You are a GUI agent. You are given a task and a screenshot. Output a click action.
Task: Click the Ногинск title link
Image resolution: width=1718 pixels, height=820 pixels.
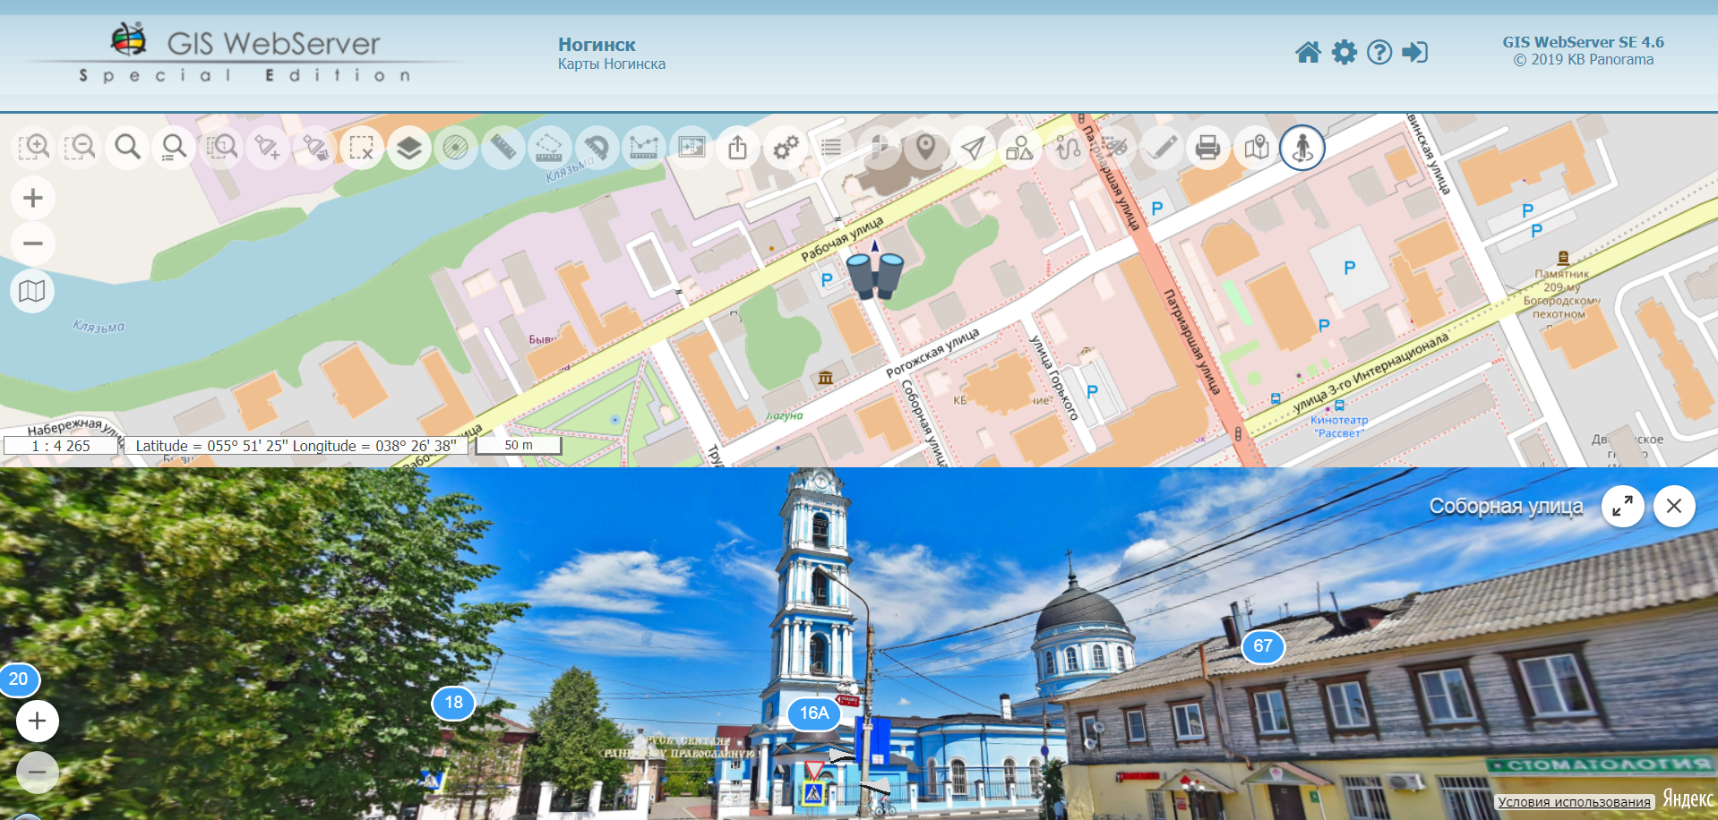[x=597, y=45]
